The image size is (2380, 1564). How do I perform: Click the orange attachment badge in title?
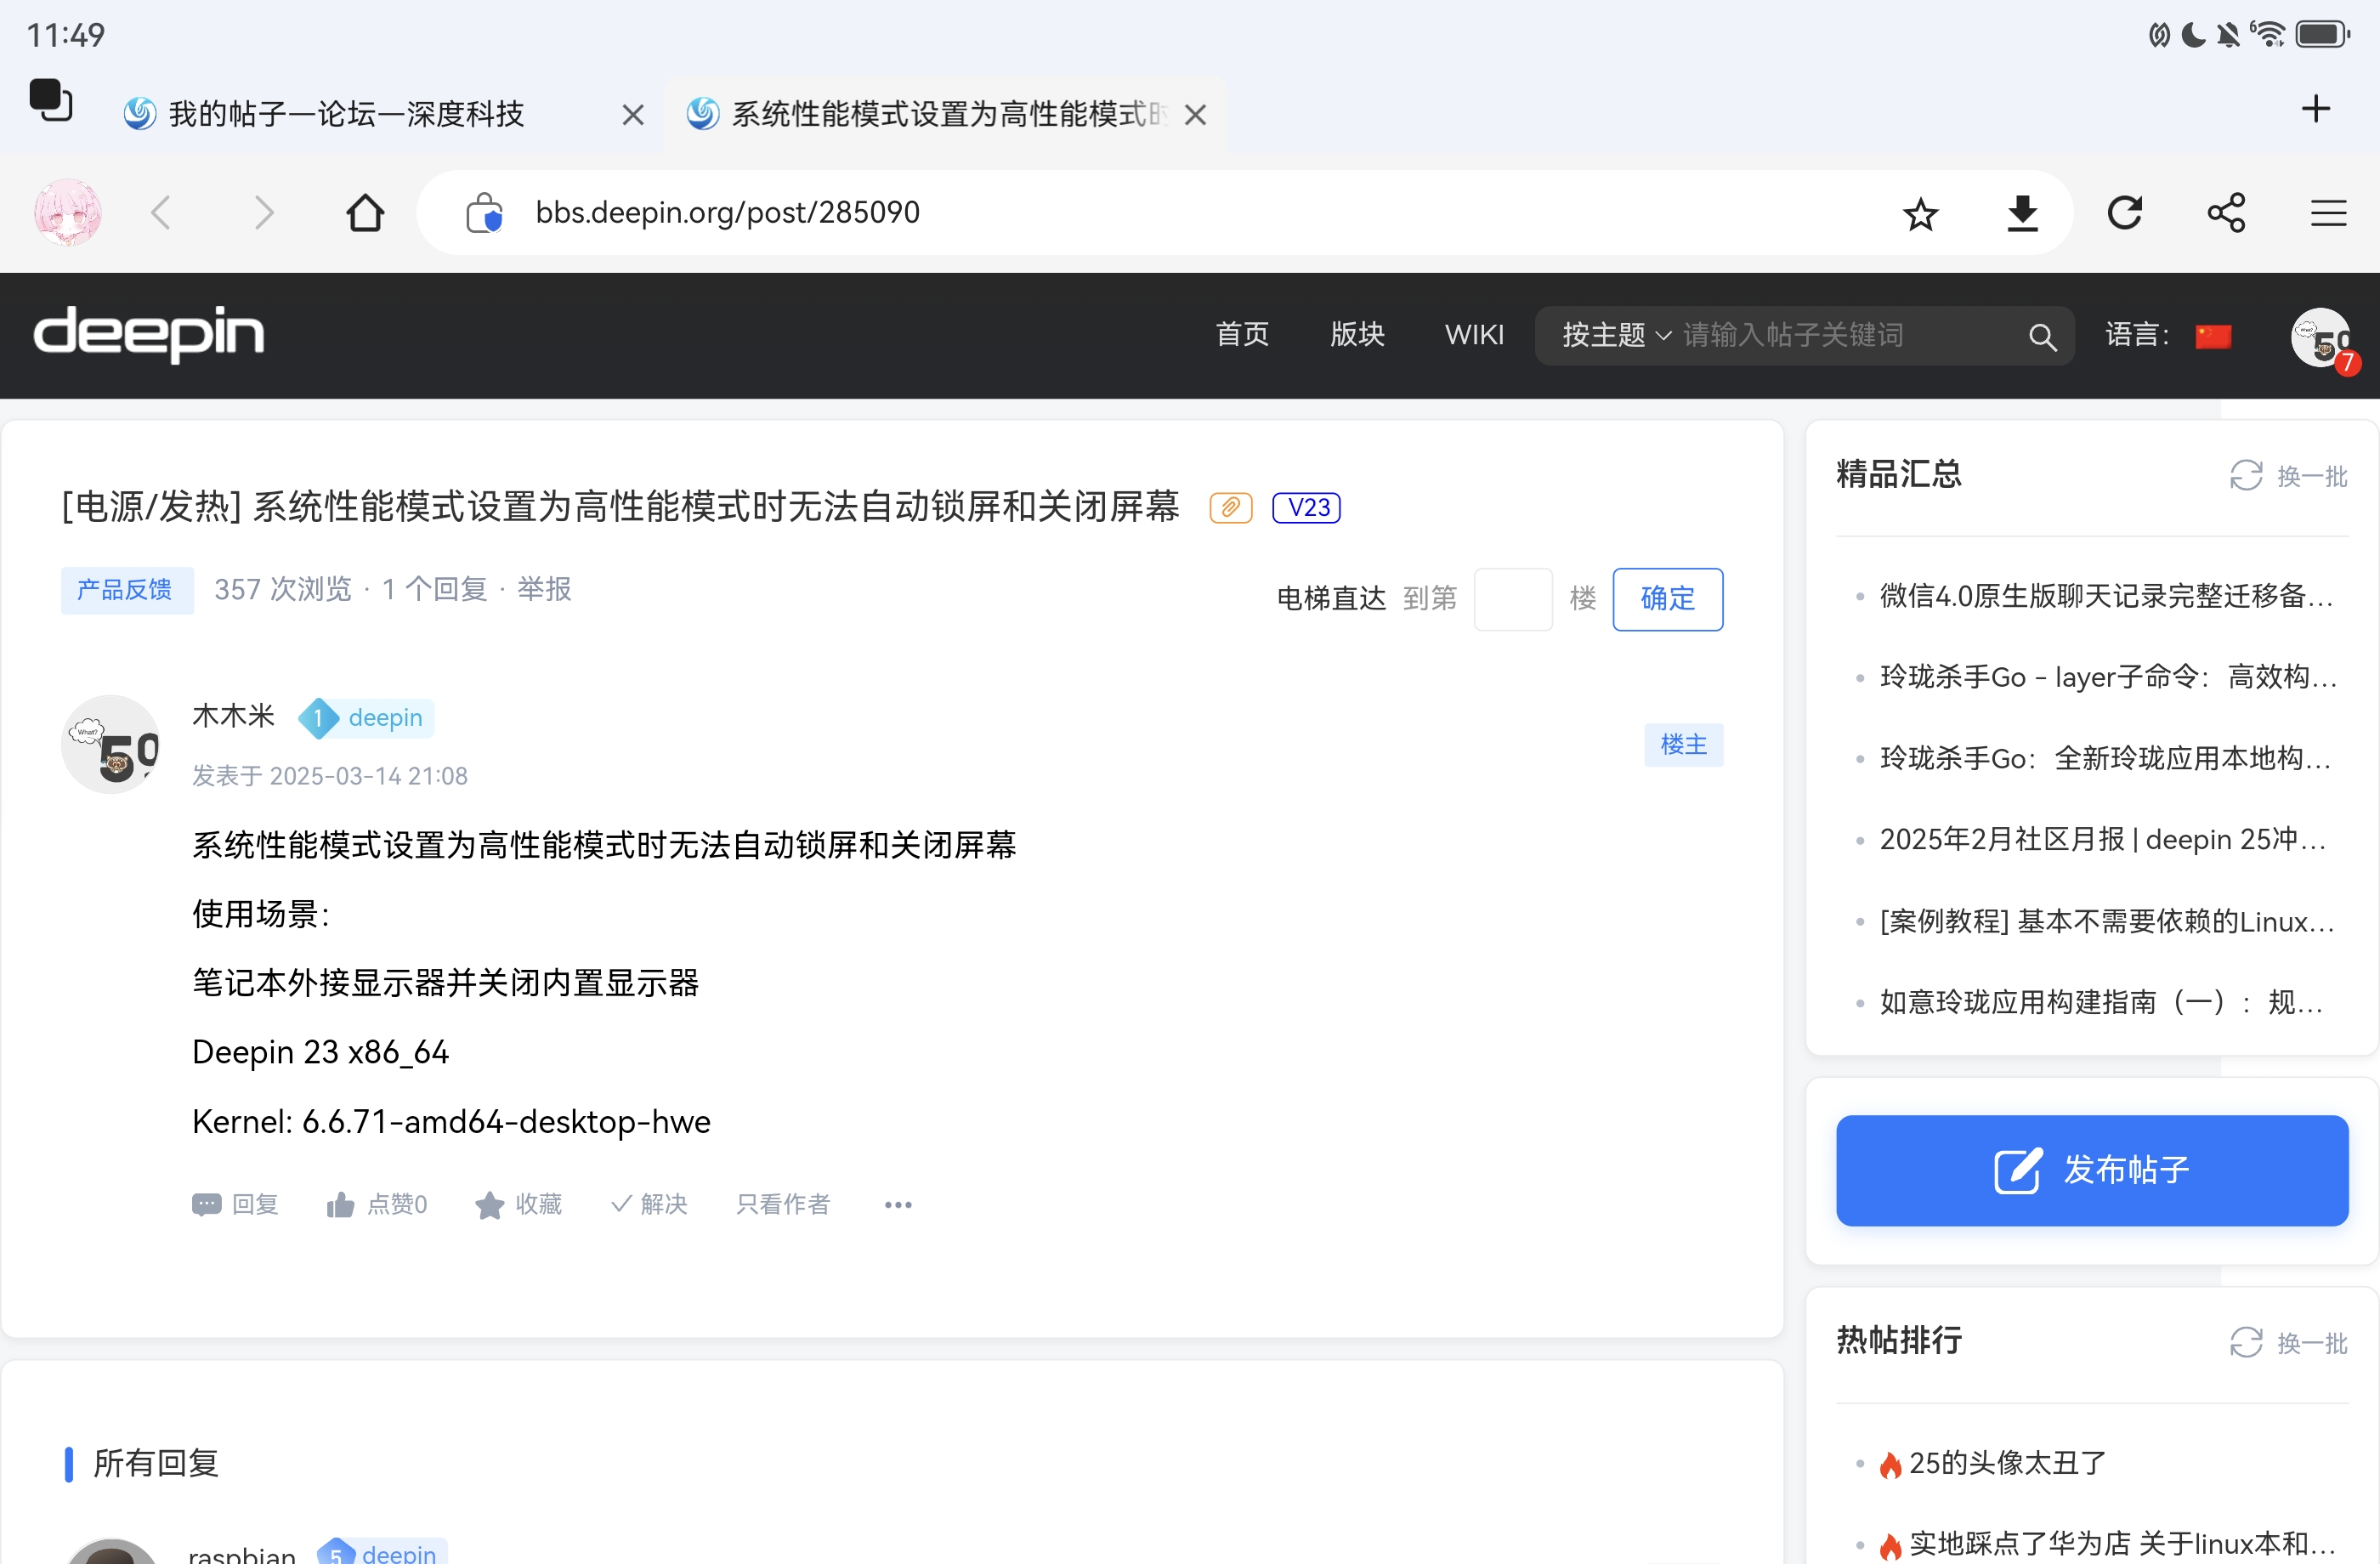[1231, 508]
